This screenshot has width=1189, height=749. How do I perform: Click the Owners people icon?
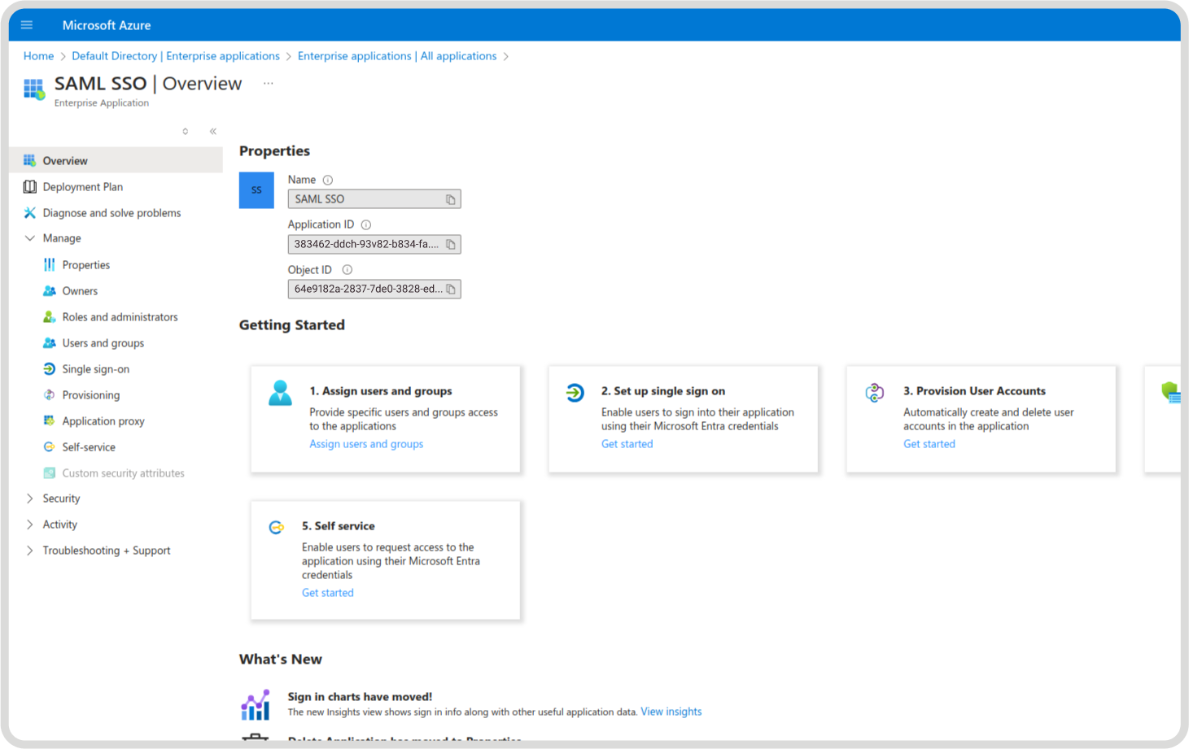coord(50,291)
